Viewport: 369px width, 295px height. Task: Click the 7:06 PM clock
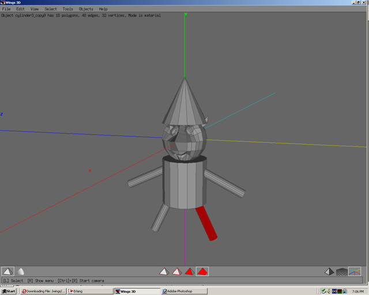[x=358, y=292]
